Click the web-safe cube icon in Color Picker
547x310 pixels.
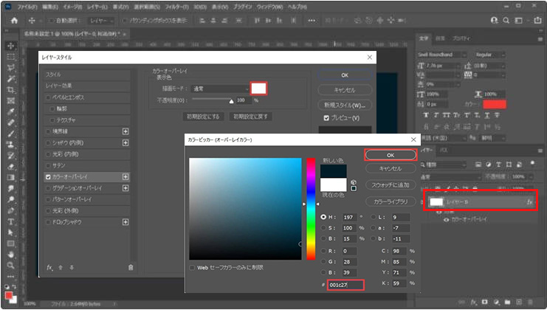click(354, 182)
